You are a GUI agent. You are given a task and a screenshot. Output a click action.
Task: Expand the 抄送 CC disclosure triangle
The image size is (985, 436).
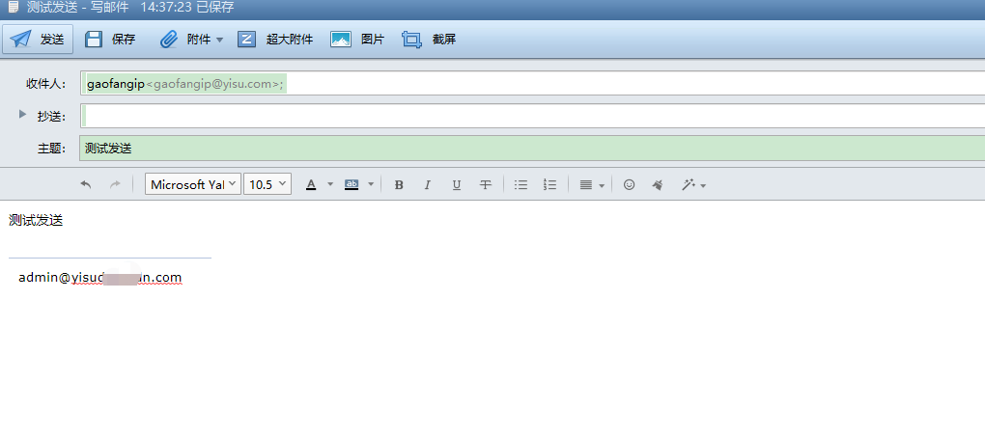click(23, 115)
